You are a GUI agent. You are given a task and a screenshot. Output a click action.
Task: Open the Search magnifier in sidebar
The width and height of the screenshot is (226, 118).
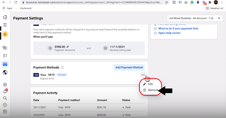click(5, 98)
